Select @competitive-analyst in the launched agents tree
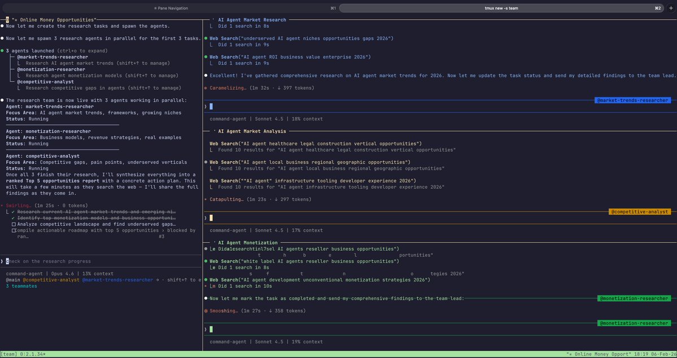The height and width of the screenshot is (358, 677). tap(45, 82)
